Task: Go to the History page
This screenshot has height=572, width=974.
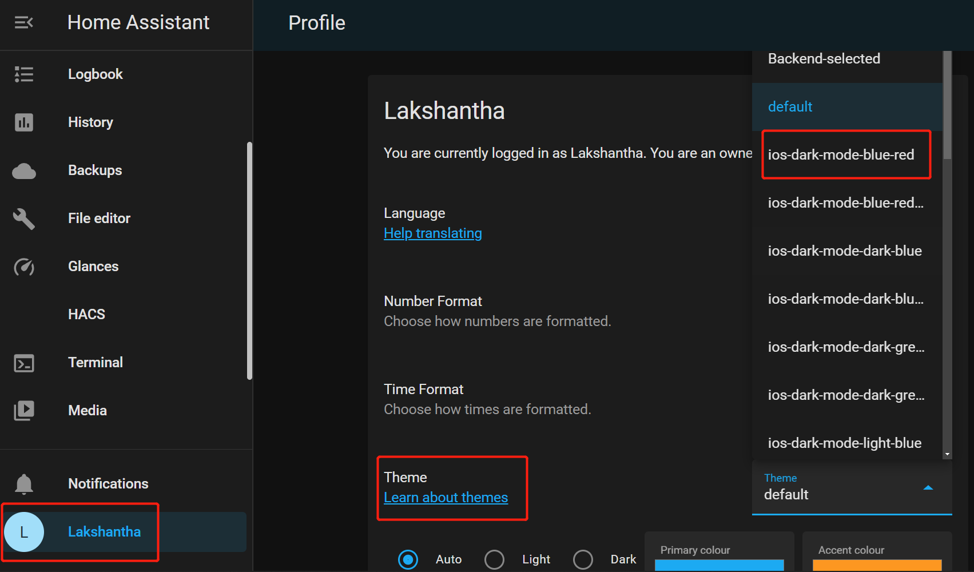Action: (90, 122)
